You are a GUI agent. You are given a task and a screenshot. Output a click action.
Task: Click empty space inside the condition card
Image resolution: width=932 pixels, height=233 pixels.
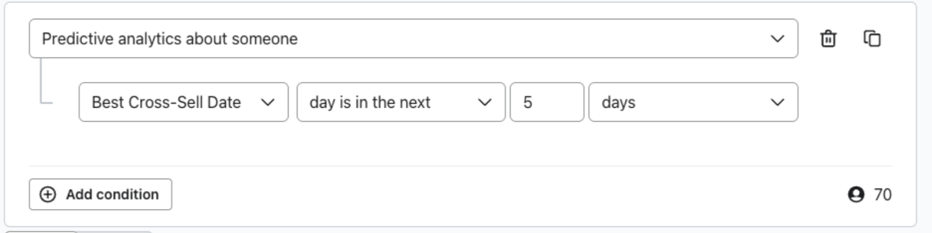[x=470, y=143]
